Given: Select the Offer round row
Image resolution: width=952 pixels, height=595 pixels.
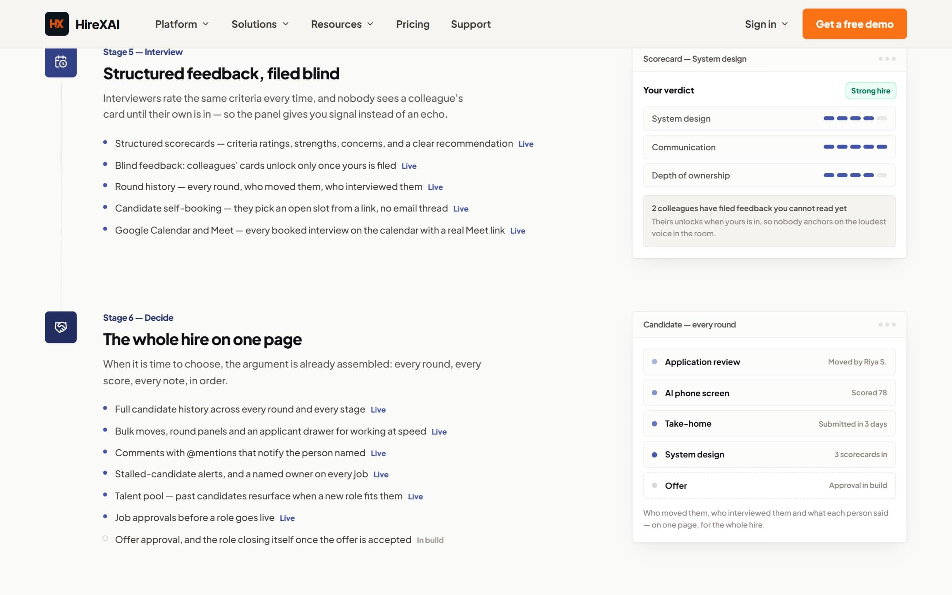Looking at the screenshot, I should coord(769,485).
